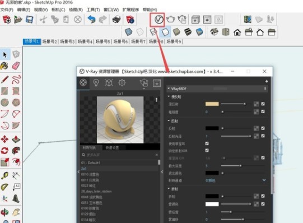Select the arrow Select tool

[x=5, y=55]
